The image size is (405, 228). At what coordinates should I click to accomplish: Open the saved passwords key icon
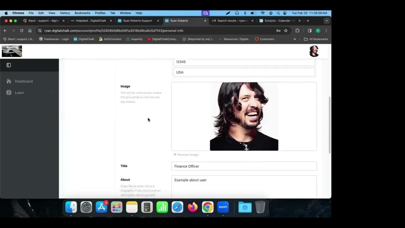(278, 31)
